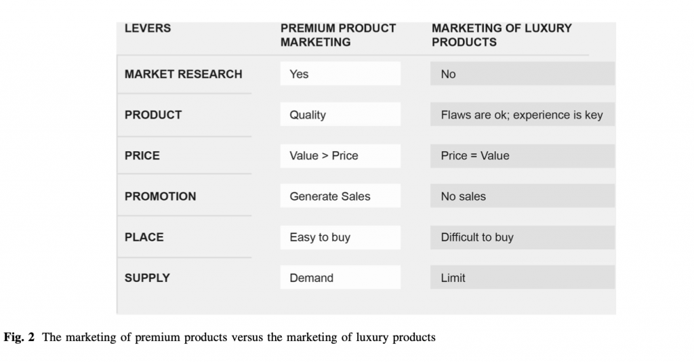This screenshot has height=362, width=694.
Task: Select the 'Easy to buy' cell
Action: 340,237
